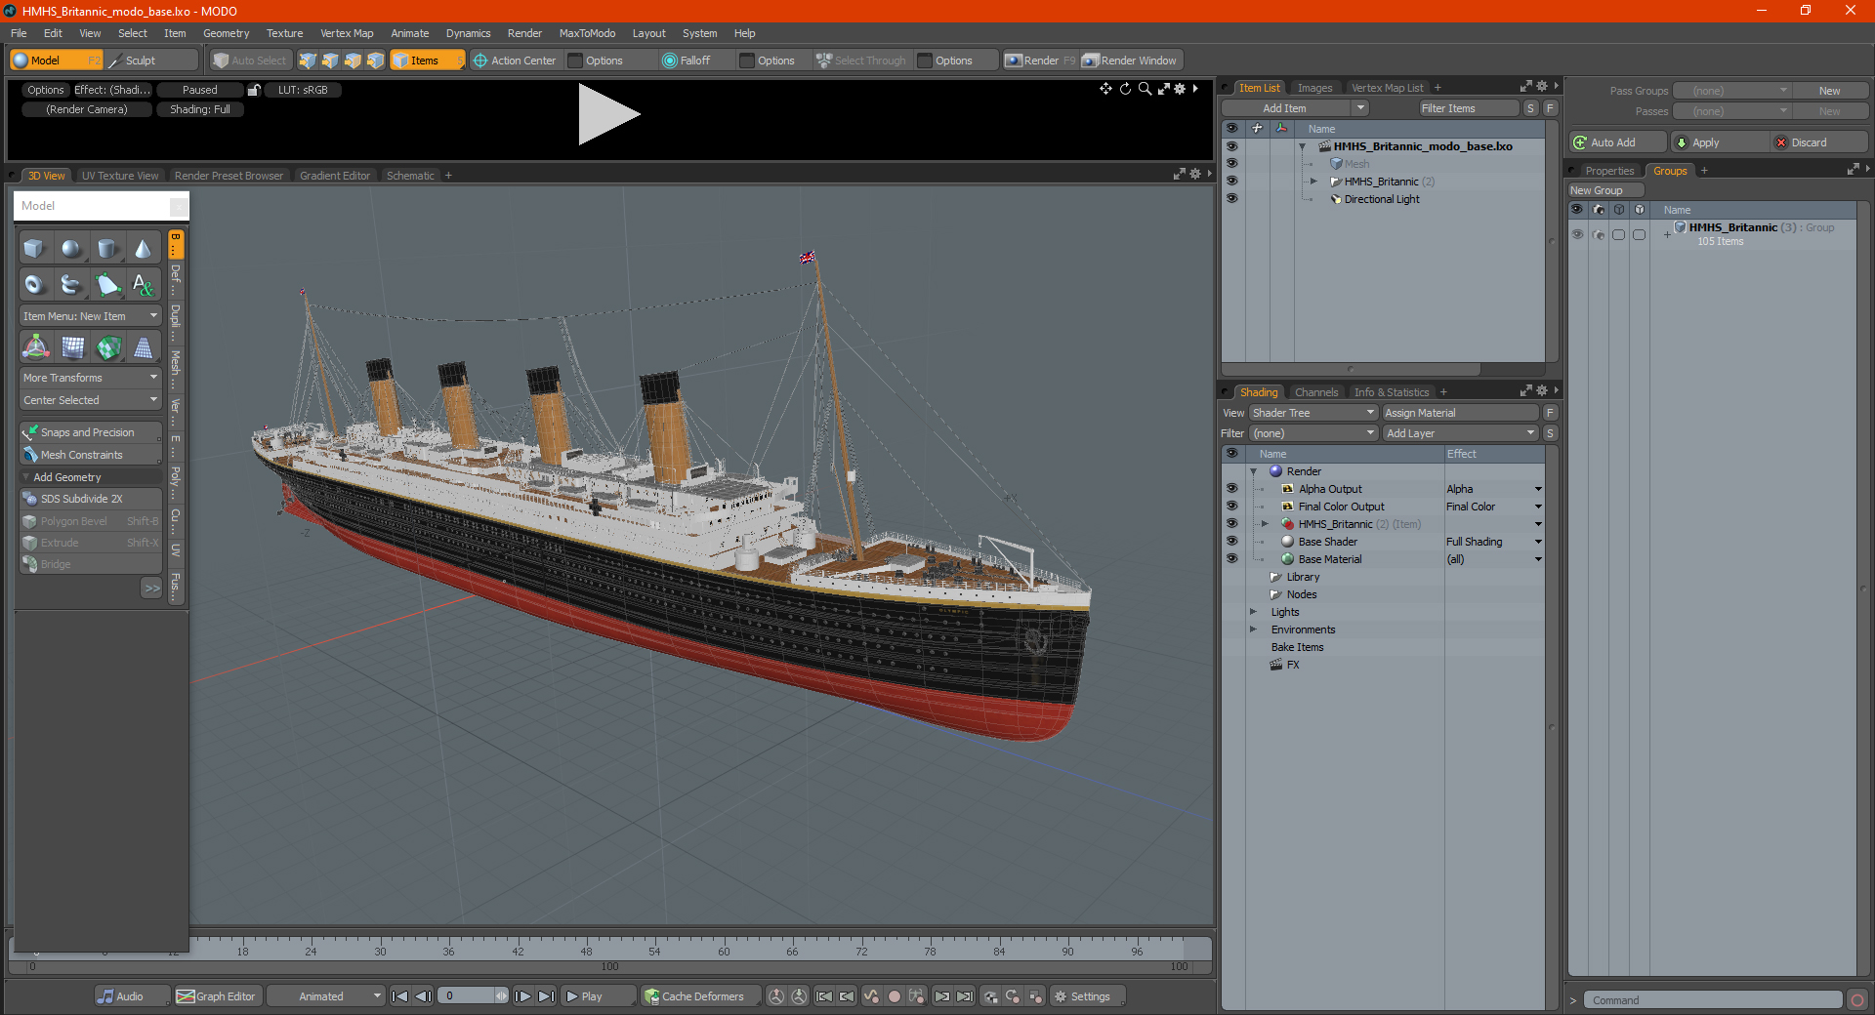
Task: Switch to UV Texture View tab
Action: 120,176
